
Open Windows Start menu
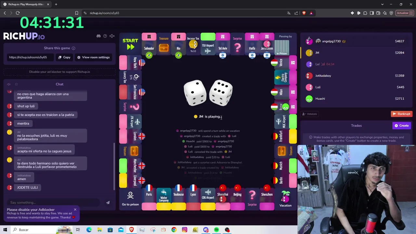click(5, 230)
